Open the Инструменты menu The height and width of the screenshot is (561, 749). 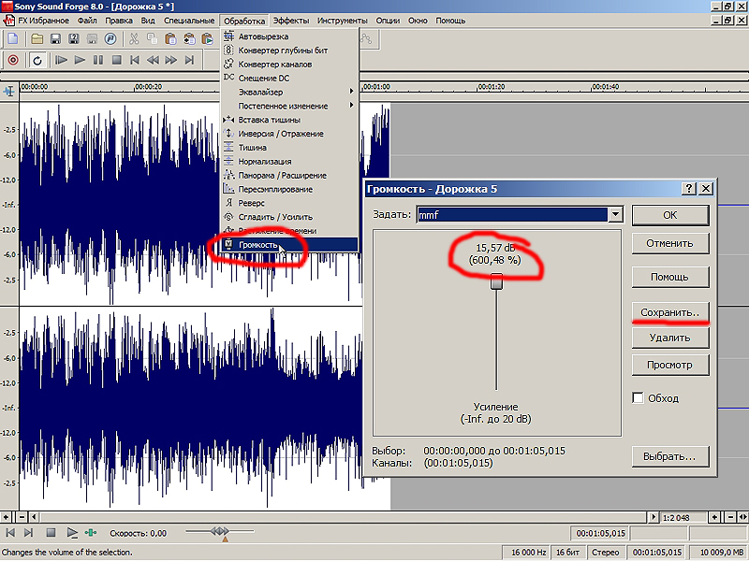point(342,21)
